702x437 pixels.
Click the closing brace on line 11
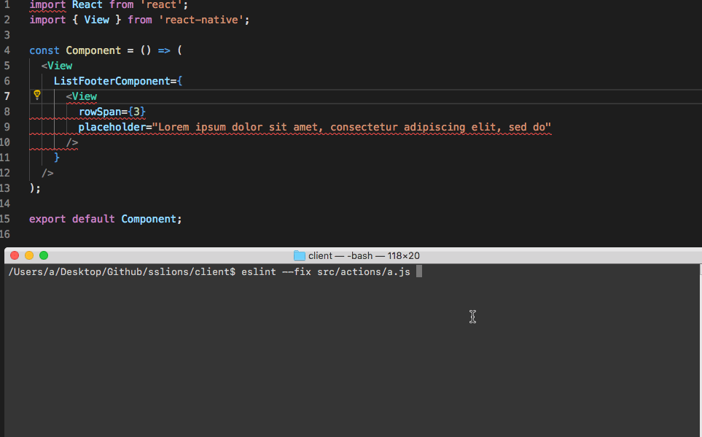pyautogui.click(x=56, y=158)
